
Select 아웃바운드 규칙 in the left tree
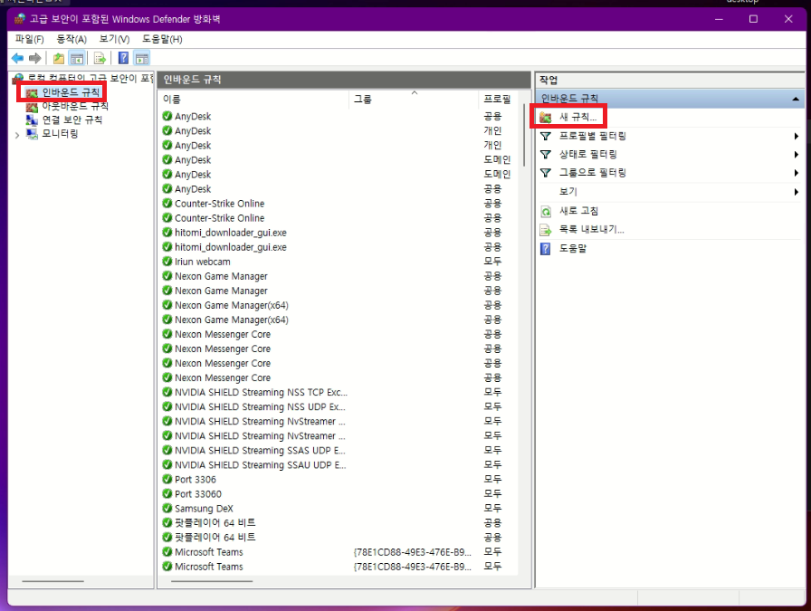(x=75, y=106)
